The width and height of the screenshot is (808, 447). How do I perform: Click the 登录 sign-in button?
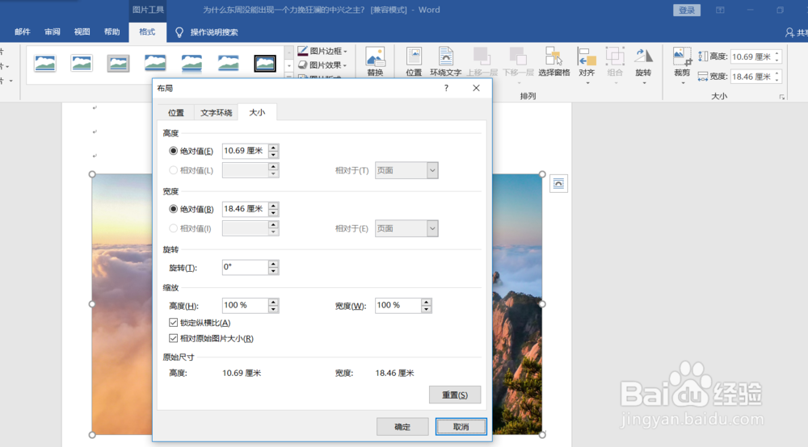pyautogui.click(x=686, y=10)
